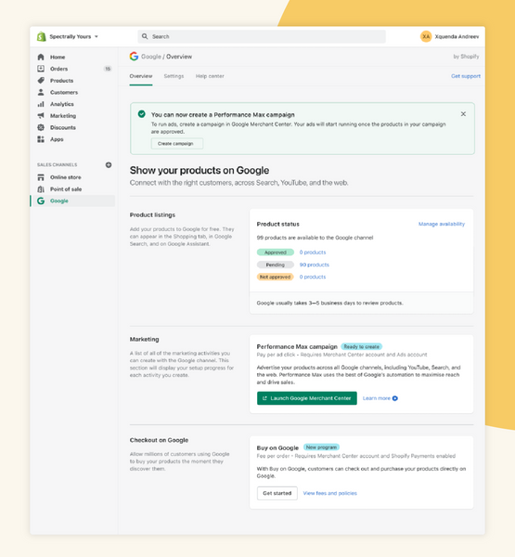This screenshot has width=515, height=557.
Task: Click the Learn more arrow icon
Action: tap(395, 398)
